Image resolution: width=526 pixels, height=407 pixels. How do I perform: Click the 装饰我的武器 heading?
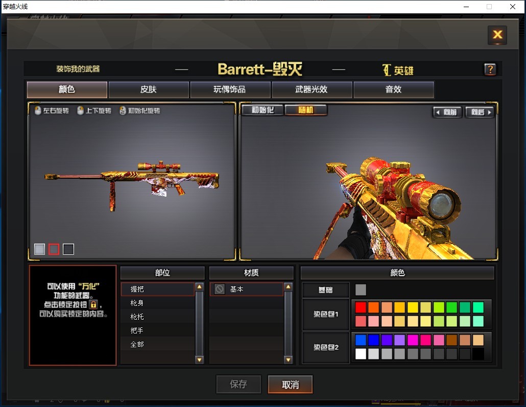click(78, 69)
